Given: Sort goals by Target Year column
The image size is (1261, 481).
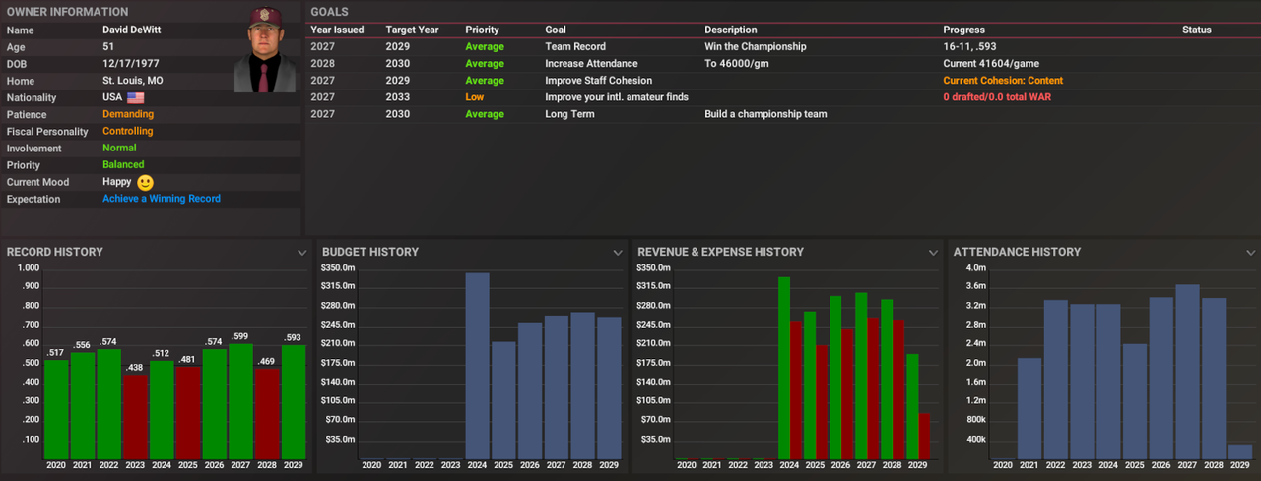Looking at the screenshot, I should click(x=412, y=30).
